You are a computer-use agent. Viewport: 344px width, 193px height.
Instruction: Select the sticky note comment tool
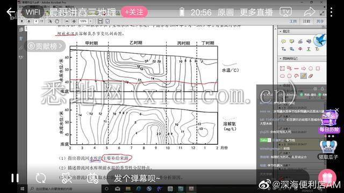283,41
